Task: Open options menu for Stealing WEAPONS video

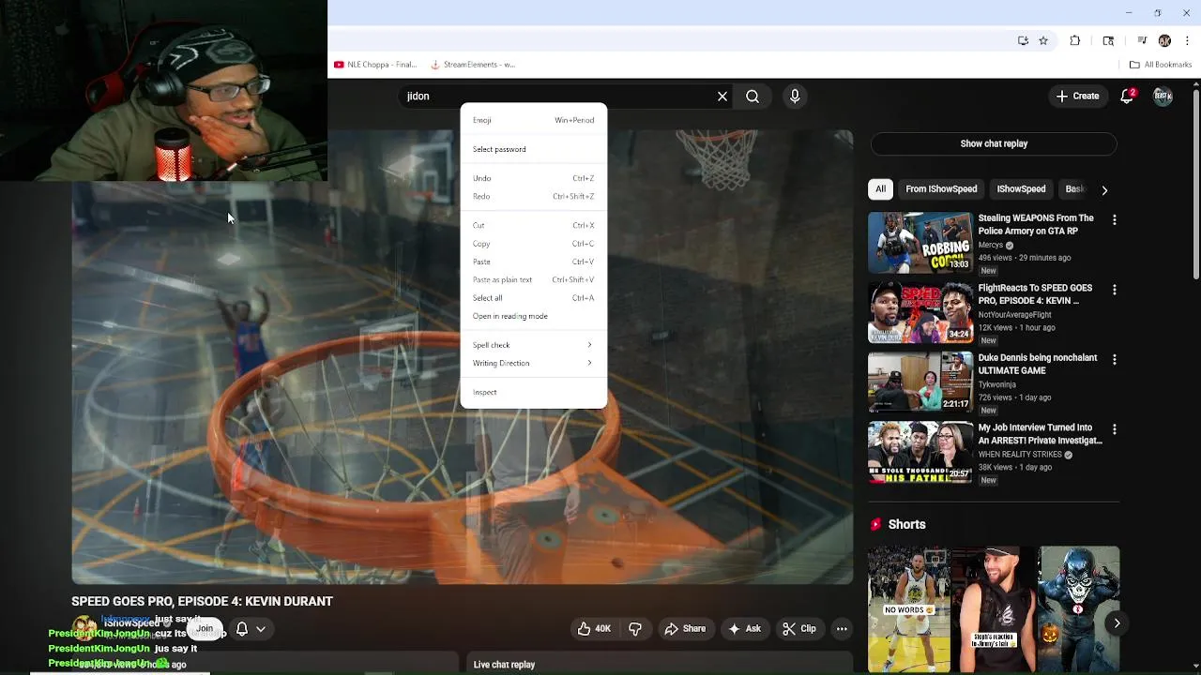Action: coord(1114,219)
